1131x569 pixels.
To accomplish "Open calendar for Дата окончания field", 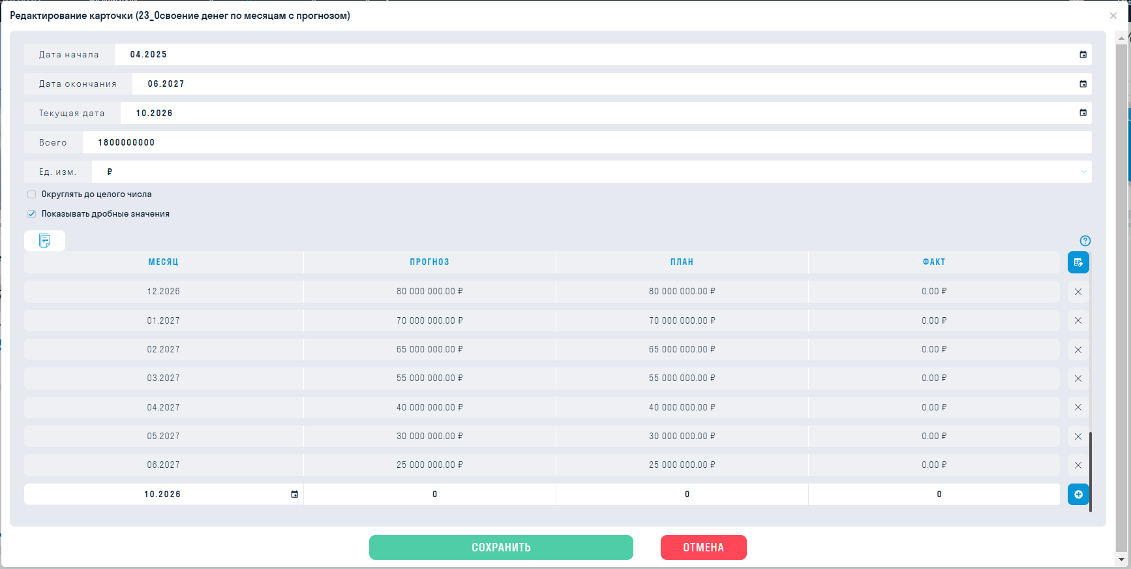I will click(1083, 84).
